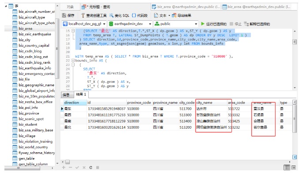
Task: Click the apply changes checkmark icon
Action: click(x=77, y=167)
